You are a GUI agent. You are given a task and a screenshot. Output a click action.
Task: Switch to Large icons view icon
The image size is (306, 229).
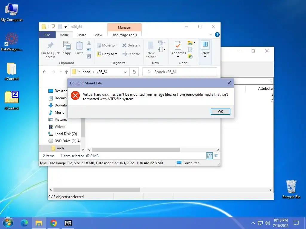click(x=216, y=156)
